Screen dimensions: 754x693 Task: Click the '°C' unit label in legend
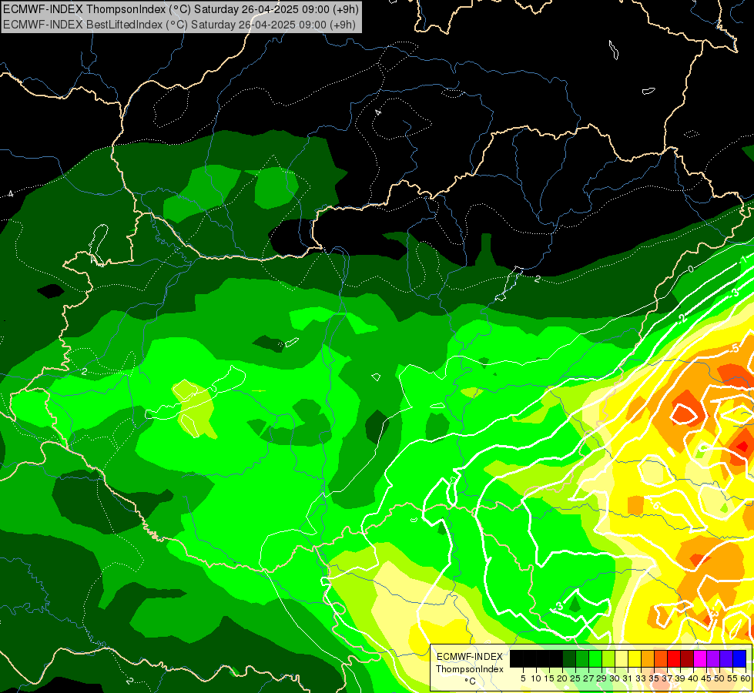471,681
